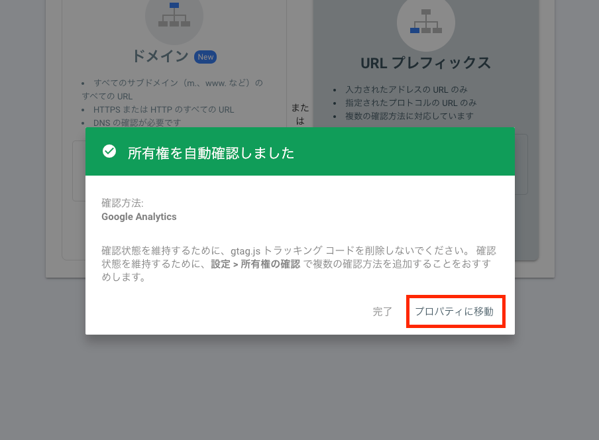Click the DNS の確認が必要です bullet

tap(137, 123)
